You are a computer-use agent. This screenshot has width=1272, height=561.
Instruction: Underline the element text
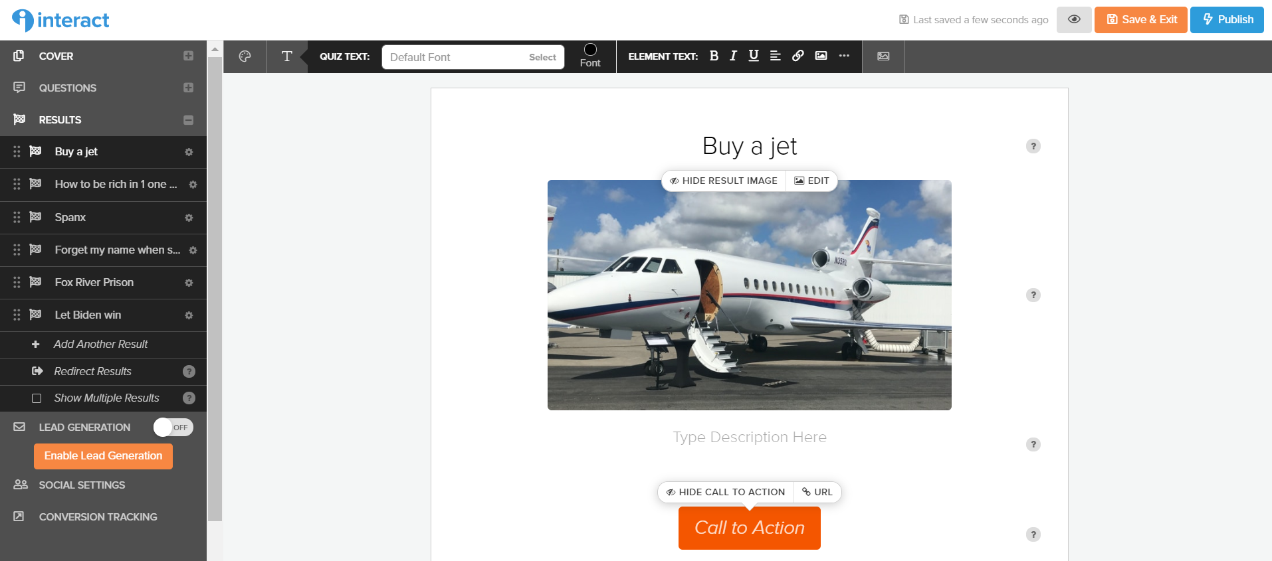[x=754, y=56]
